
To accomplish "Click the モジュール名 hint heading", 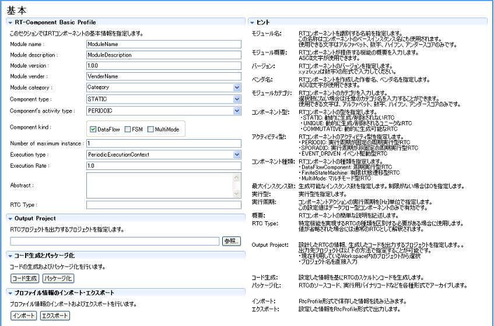I will [x=267, y=34].
